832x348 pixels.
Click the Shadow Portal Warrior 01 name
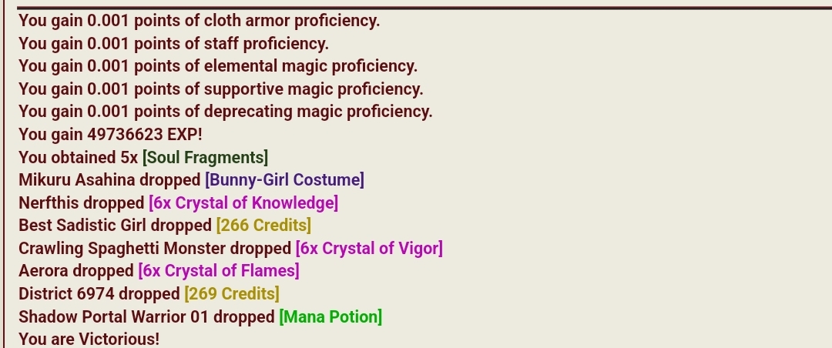[x=113, y=316]
